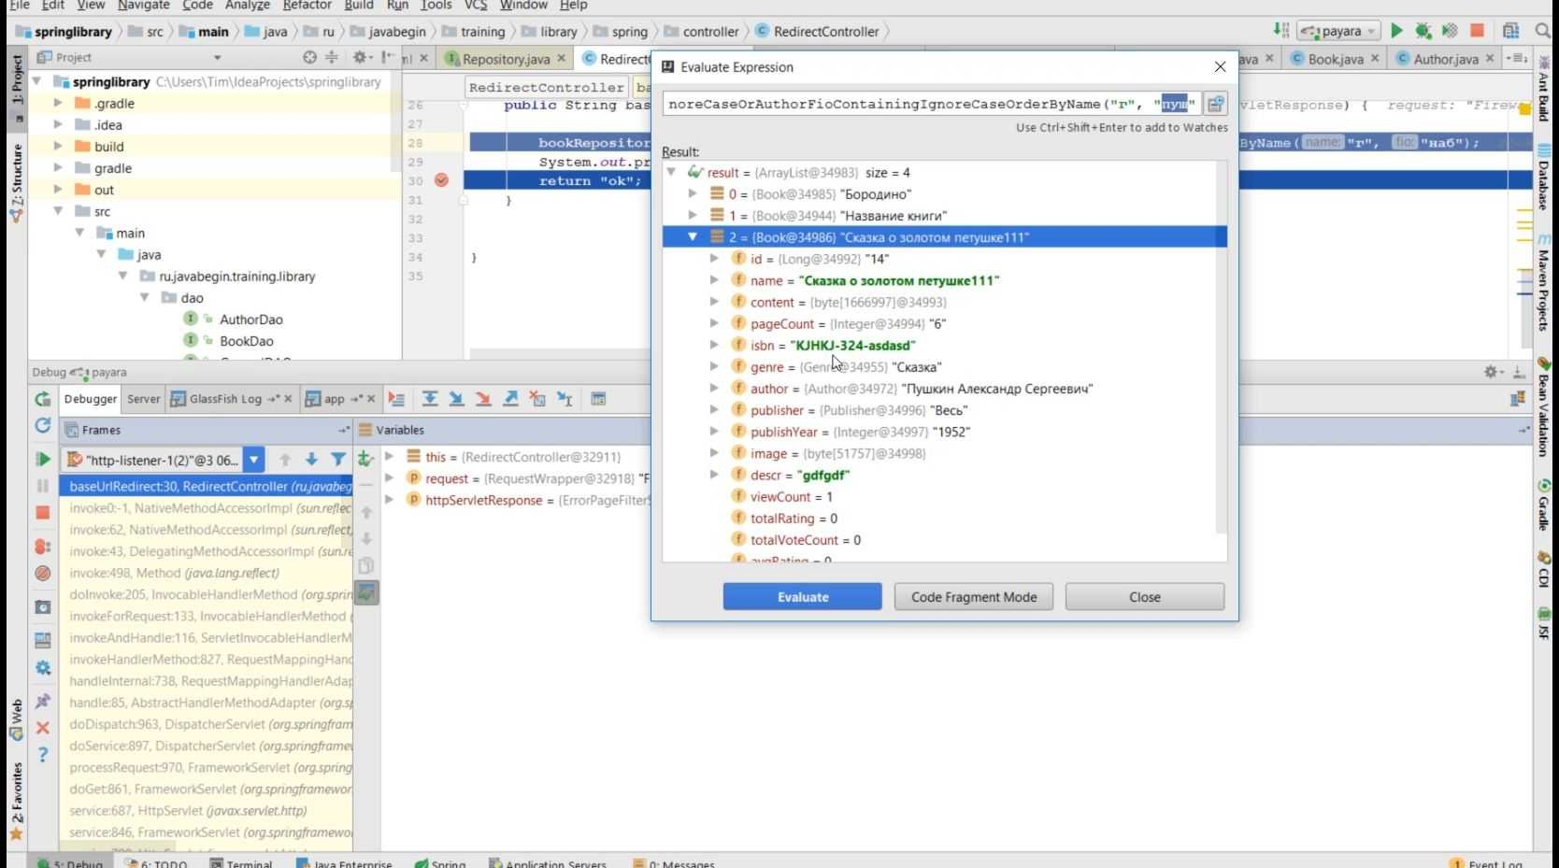Click the Run green play icon in top toolbar
The height and width of the screenshot is (868, 1559).
(x=1396, y=31)
